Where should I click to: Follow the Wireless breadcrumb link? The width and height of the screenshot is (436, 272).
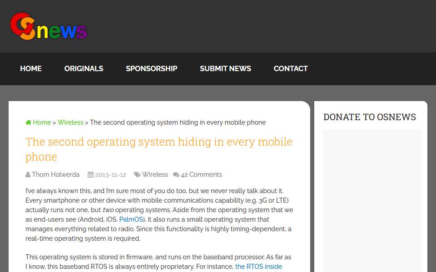(70, 122)
